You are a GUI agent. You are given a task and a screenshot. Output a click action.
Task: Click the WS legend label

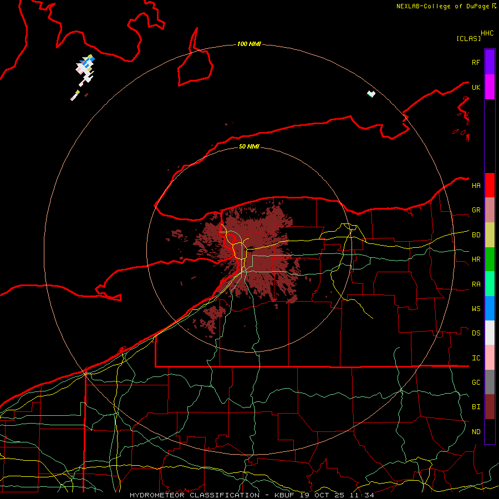pos(476,309)
